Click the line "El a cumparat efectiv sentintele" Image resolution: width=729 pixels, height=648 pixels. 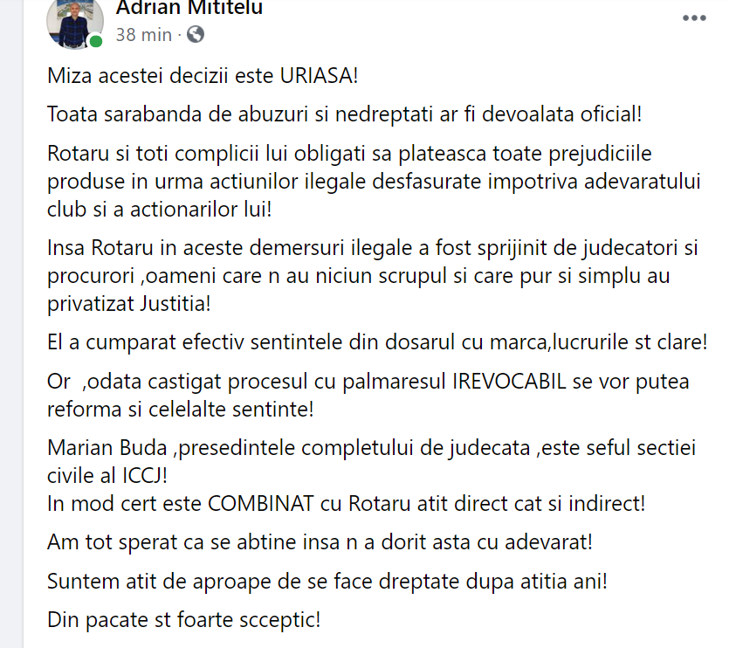(377, 342)
